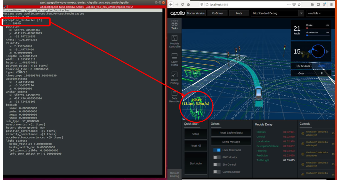This screenshot has height=180, width=337.
Task: Click the 'type: VEHICLE' line in terminal
Action: click(17, 72)
